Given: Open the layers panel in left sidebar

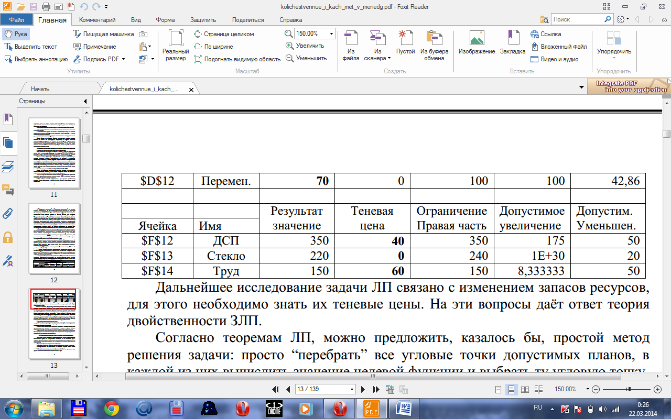Looking at the screenshot, I should (x=8, y=167).
